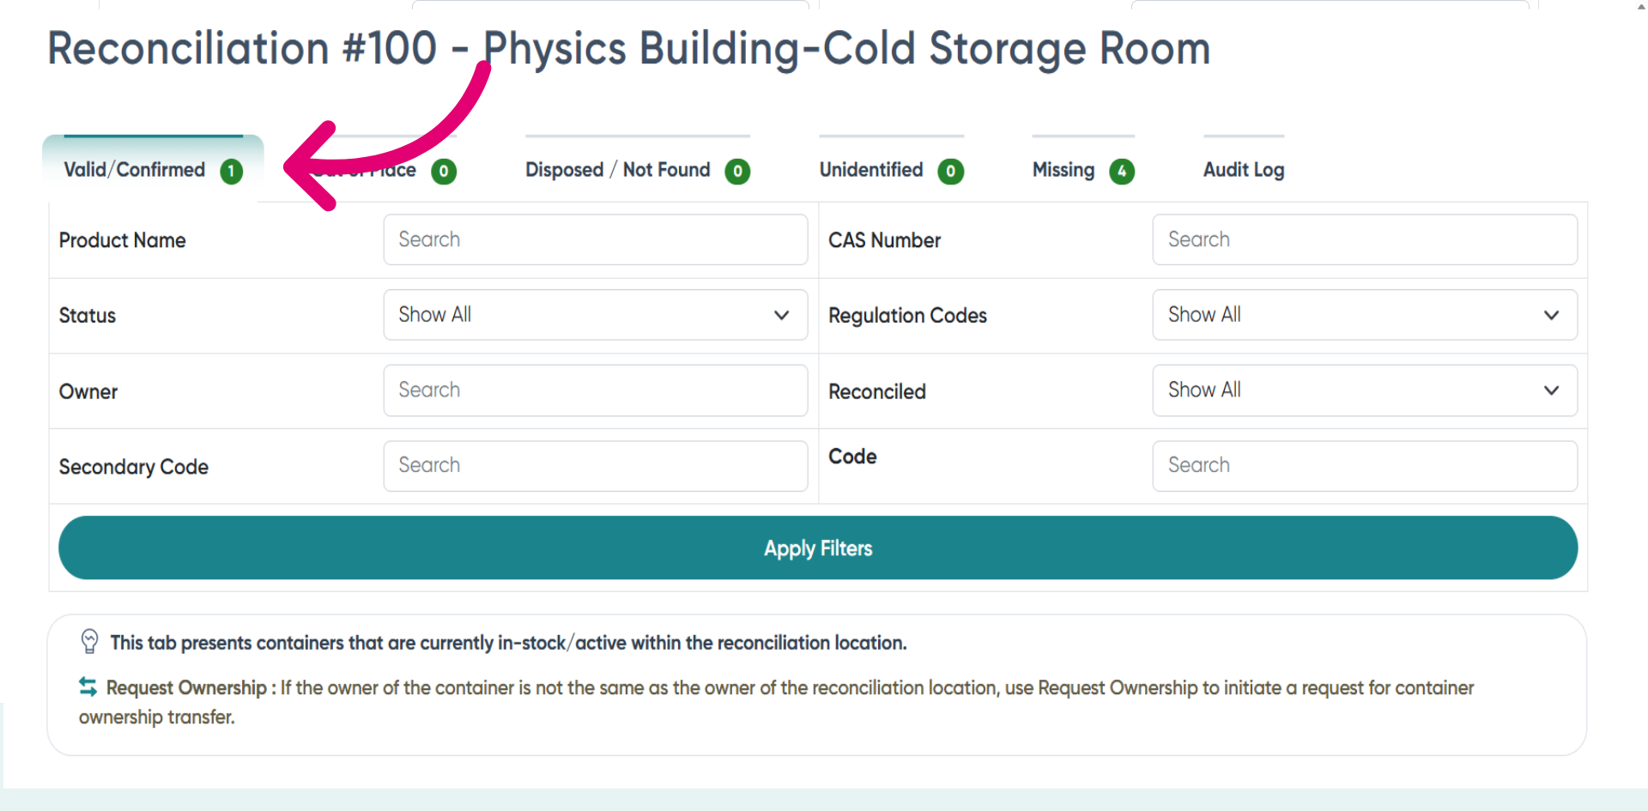Select the Owner search input

pos(596,390)
